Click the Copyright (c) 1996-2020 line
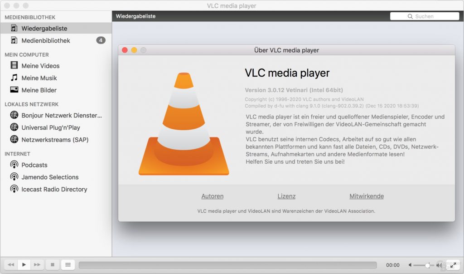The image size is (464, 274). pos(304,99)
